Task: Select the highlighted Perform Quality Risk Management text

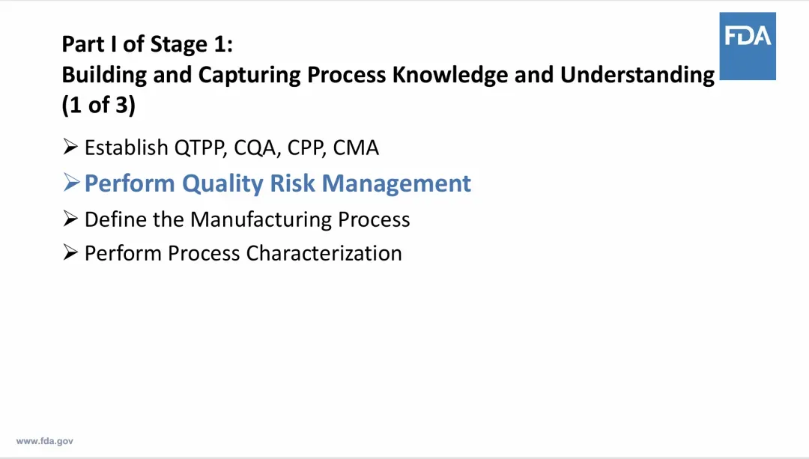Action: pos(278,183)
